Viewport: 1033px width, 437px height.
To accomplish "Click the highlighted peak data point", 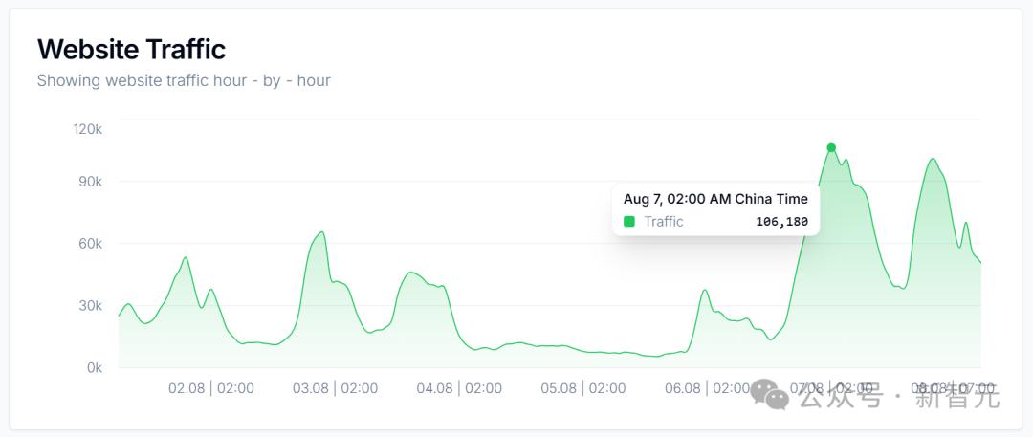I will (831, 147).
